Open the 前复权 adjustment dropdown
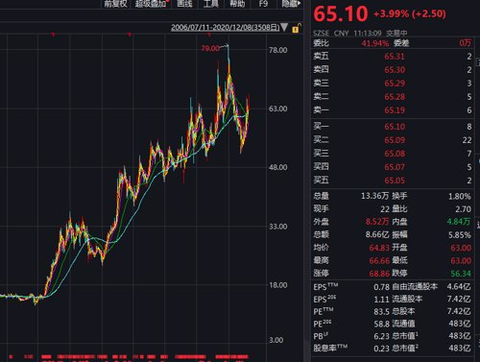This screenshot has width=480, height=362. [x=115, y=4]
